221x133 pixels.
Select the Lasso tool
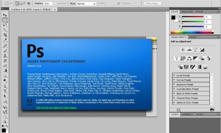(5, 25)
